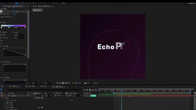Open the channel and color management icon
Screen dimensions: 196x110
click(73, 83)
